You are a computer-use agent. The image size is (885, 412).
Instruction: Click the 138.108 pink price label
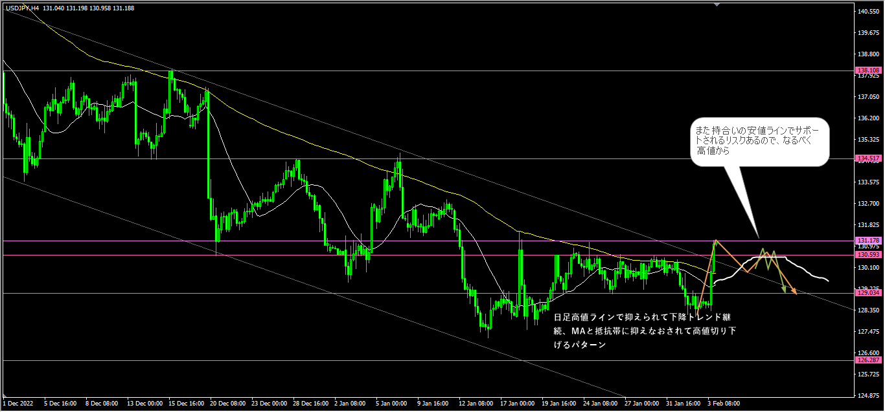pos(867,70)
